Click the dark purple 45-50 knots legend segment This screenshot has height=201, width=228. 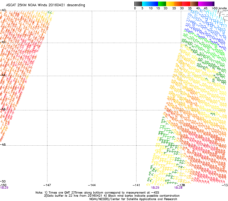[210, 4]
